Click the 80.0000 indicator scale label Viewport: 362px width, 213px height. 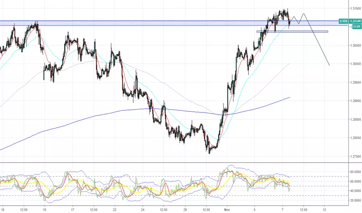coord(355,172)
